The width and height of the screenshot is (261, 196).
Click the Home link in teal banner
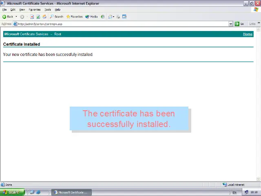coord(248,34)
